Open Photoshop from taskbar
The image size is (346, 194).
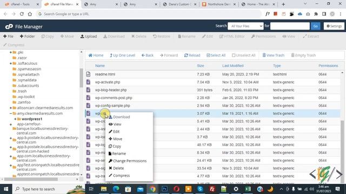pyautogui.click(x=164, y=189)
